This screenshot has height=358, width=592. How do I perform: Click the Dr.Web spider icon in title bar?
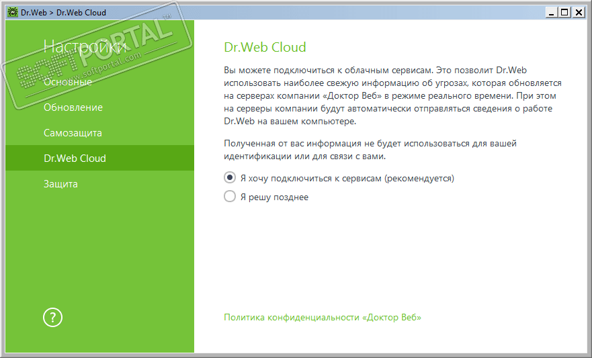(x=13, y=13)
